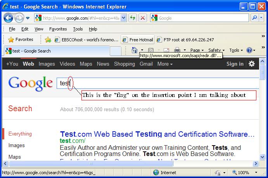The width and height of the screenshot is (268, 178).
Task: Click the Add to Favorites Bar icon
Action: [x=48, y=39]
